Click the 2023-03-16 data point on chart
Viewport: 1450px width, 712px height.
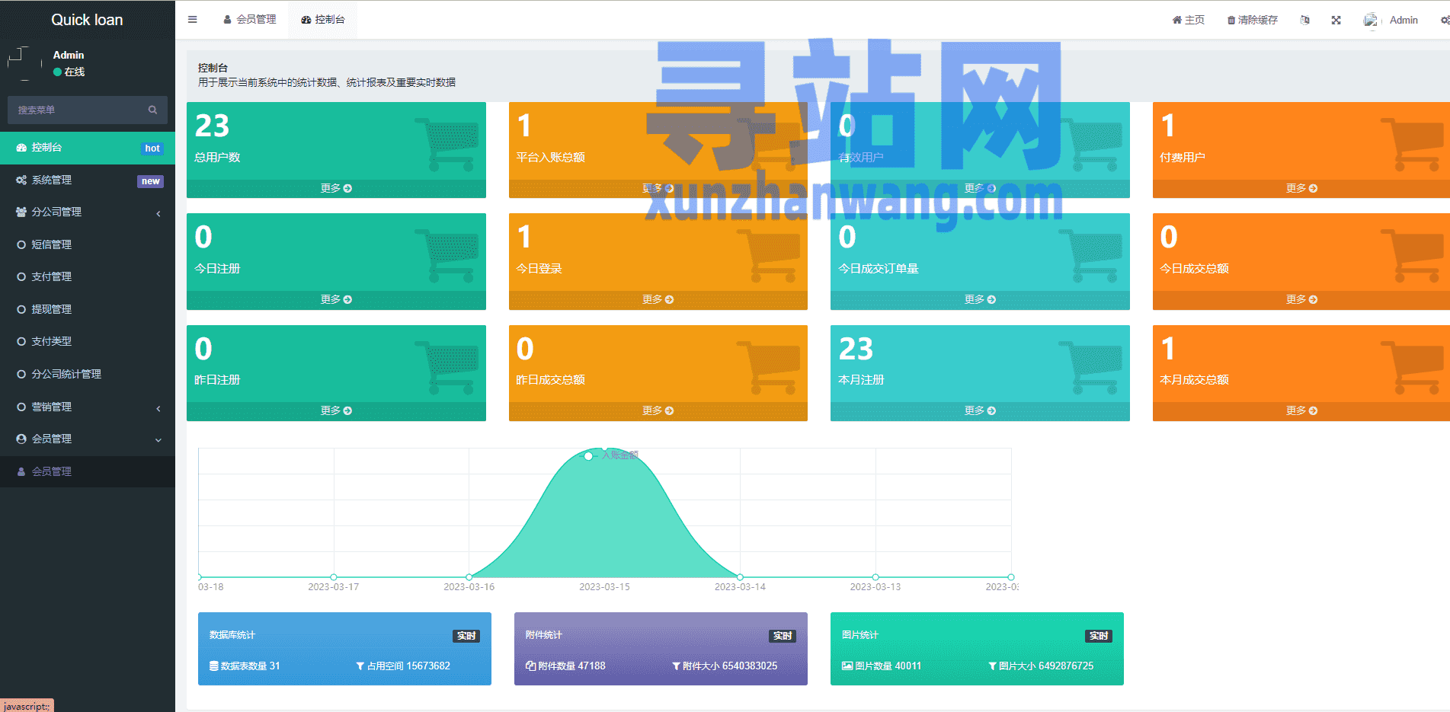tap(469, 577)
